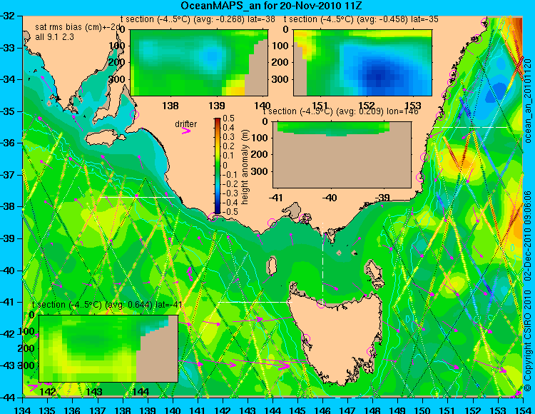Click the 'height anomaly (m)' colorbar label
Screen dimensions: 535x414
(245, 167)
